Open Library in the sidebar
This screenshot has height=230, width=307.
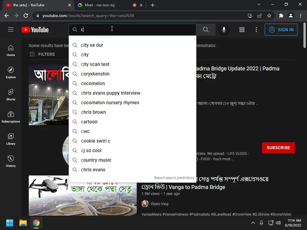[11, 139]
